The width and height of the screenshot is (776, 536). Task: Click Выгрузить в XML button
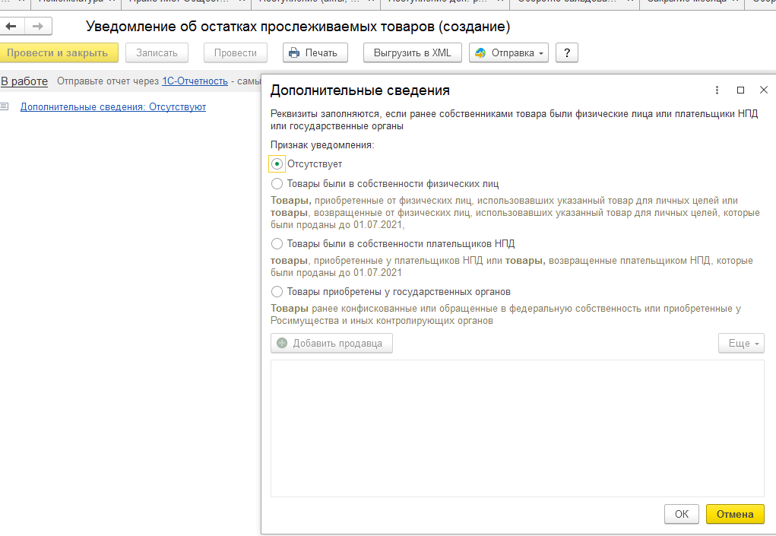pos(412,52)
